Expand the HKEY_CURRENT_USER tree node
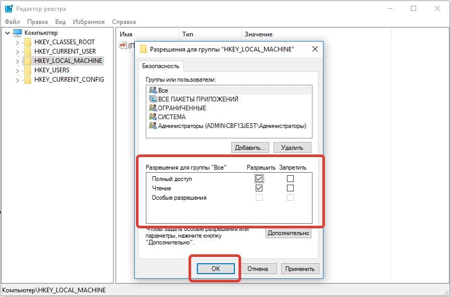The height and width of the screenshot is (297, 451). coord(17,52)
